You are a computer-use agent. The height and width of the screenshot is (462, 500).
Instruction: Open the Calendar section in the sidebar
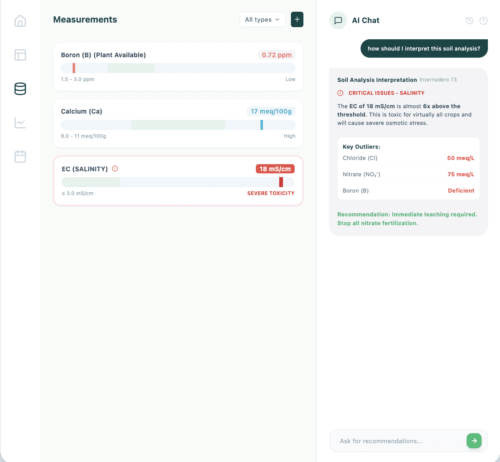coord(20,156)
